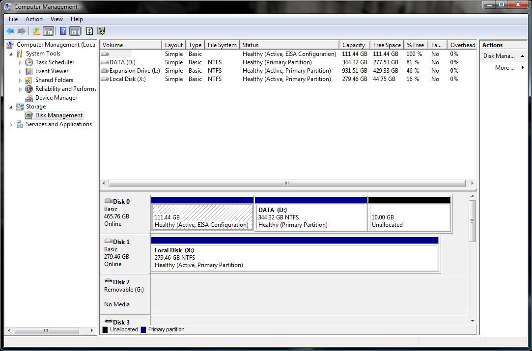Collapse Disk Management actions section arrow
The width and height of the screenshot is (532, 351).
[523, 56]
